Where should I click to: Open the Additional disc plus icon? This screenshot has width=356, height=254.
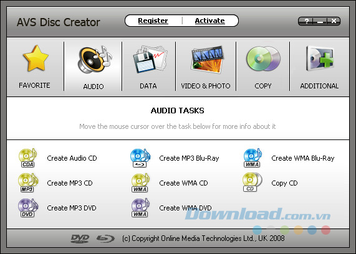pos(320,59)
